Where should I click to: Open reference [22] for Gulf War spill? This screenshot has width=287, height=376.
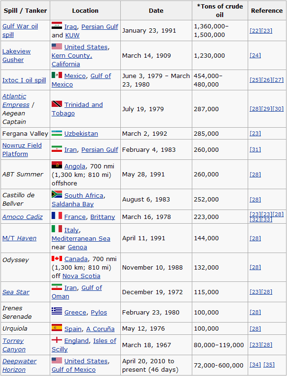tap(255, 31)
